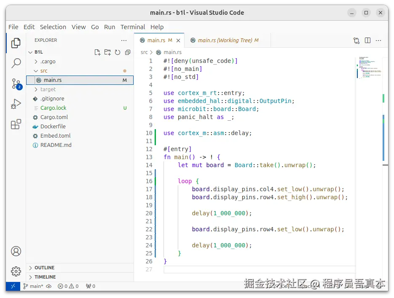394x298 pixels.
Task: Open editor More Actions ellipsis menu
Action: pyautogui.click(x=378, y=40)
